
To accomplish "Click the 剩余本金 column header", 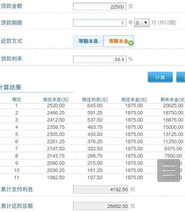I will [x=172, y=100].
